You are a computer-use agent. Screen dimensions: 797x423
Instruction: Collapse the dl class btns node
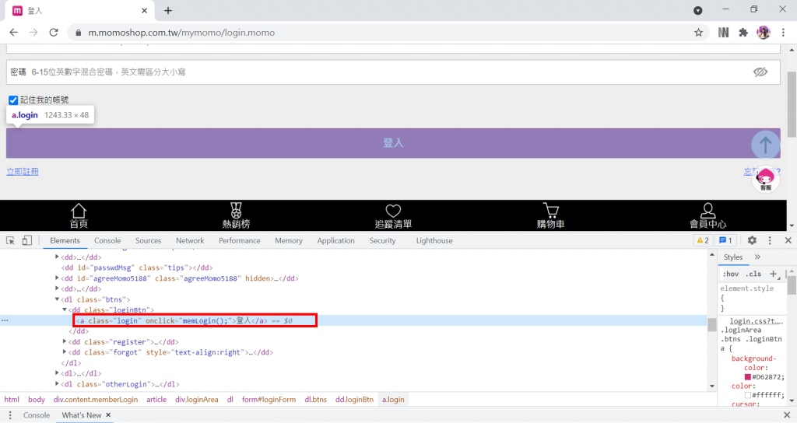tap(57, 299)
